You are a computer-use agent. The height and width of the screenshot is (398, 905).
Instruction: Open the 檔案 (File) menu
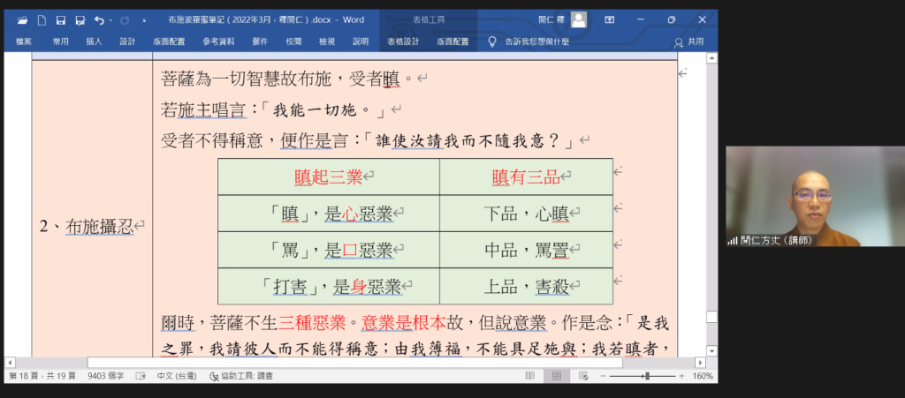[x=24, y=41]
